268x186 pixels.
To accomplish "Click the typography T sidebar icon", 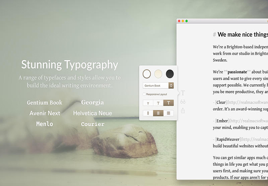I will [x=183, y=93].
